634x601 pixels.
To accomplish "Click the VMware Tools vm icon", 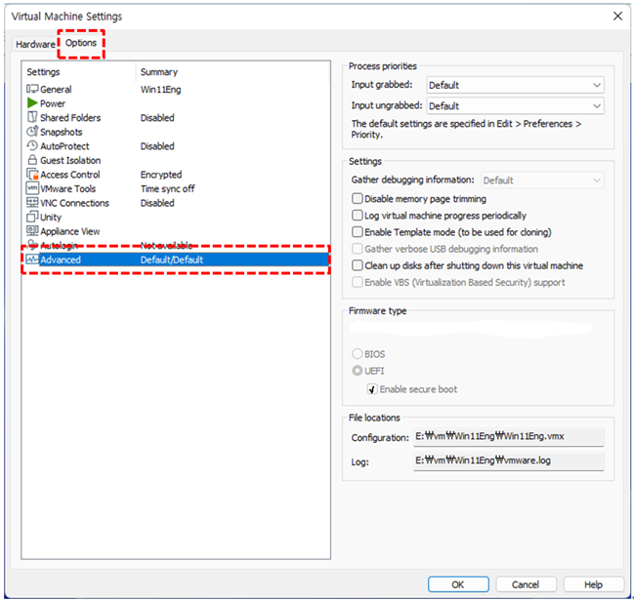I will coord(32,188).
